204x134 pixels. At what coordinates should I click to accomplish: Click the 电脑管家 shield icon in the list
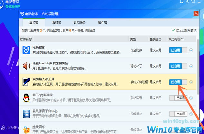(26, 50)
